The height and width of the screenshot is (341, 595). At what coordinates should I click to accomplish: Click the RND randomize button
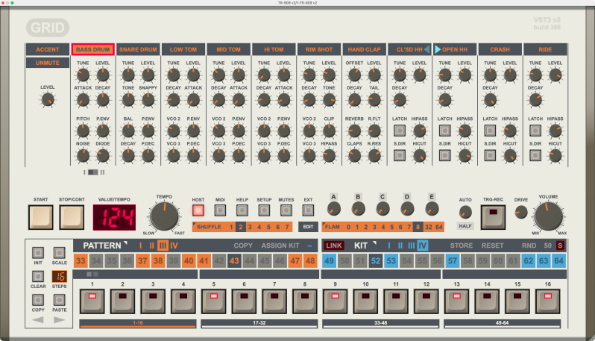(529, 245)
